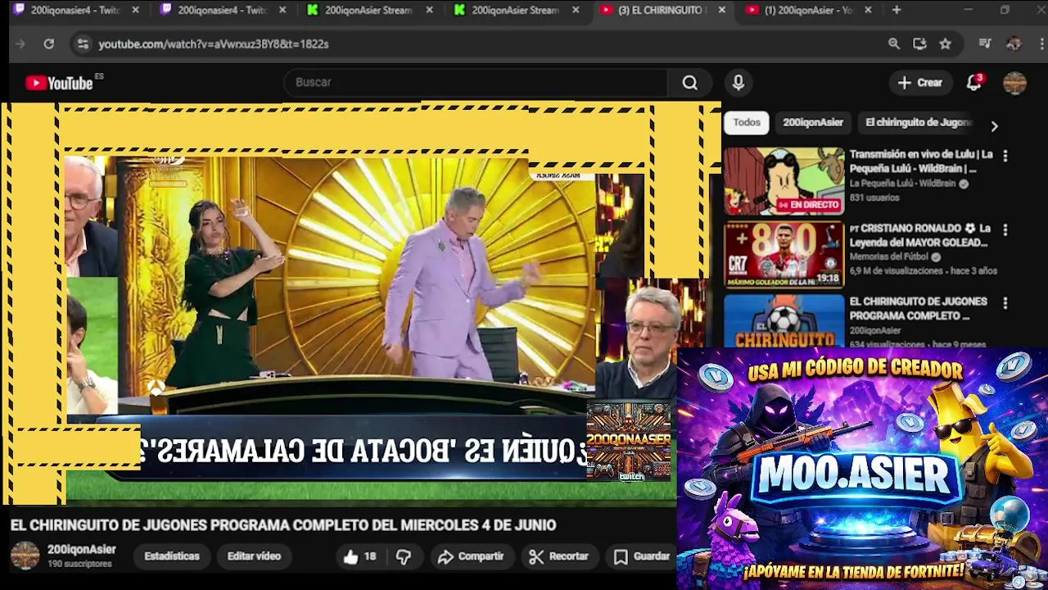Open options menu for Cristiano Ronaldo video
Viewport: 1048px width, 590px height.
(x=1005, y=229)
